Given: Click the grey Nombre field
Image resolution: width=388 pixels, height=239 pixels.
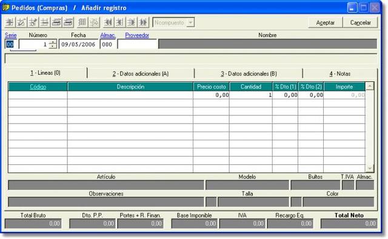Looking at the screenshot, I should click(268, 44).
